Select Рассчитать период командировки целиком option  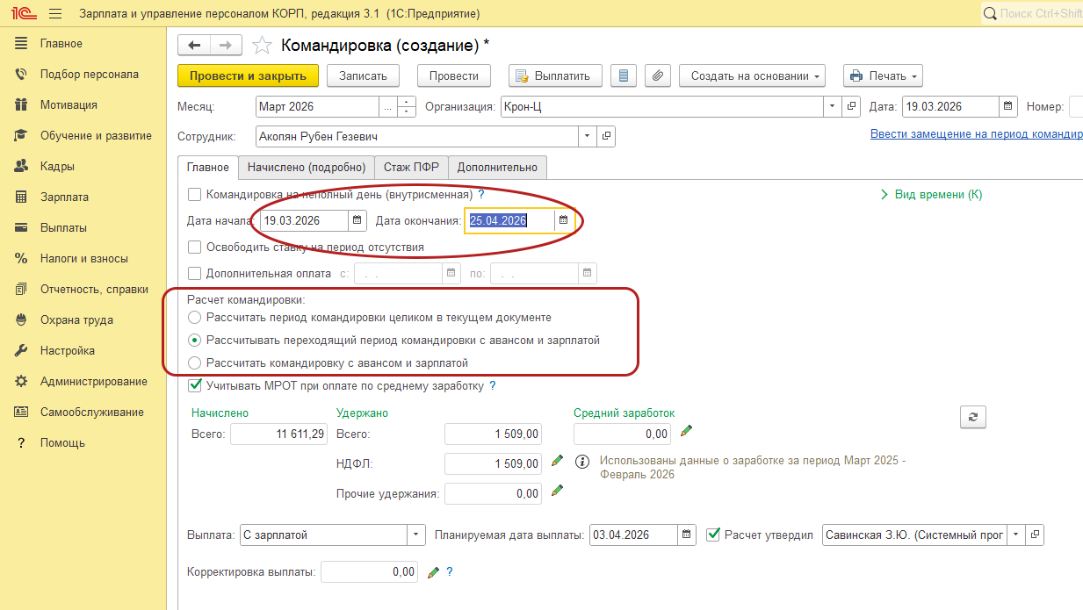(194, 317)
